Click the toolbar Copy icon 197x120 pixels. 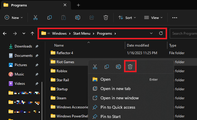[49, 17]
